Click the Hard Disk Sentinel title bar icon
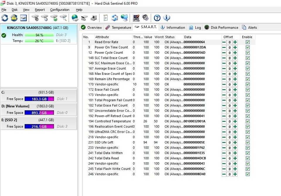Viewport: 281px width, 196px height. (x=3, y=3)
